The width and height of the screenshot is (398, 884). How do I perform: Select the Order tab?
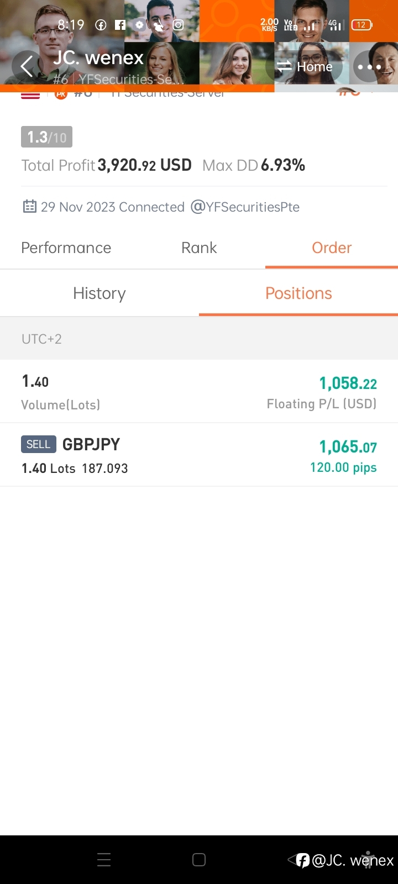coord(332,248)
